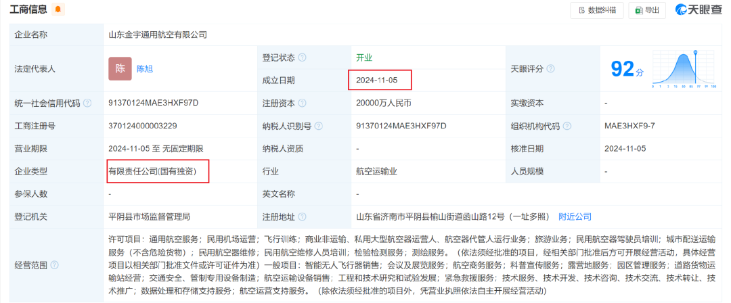Viewport: 731px width, 303px height.
Task: Click the 天眼查 logo
Action: 696,10
